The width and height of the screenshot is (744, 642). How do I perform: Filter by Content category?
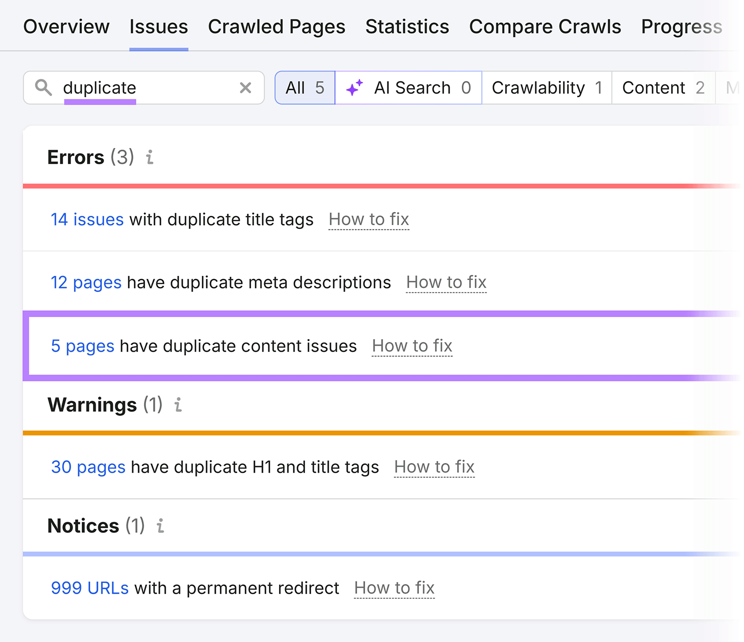(663, 87)
